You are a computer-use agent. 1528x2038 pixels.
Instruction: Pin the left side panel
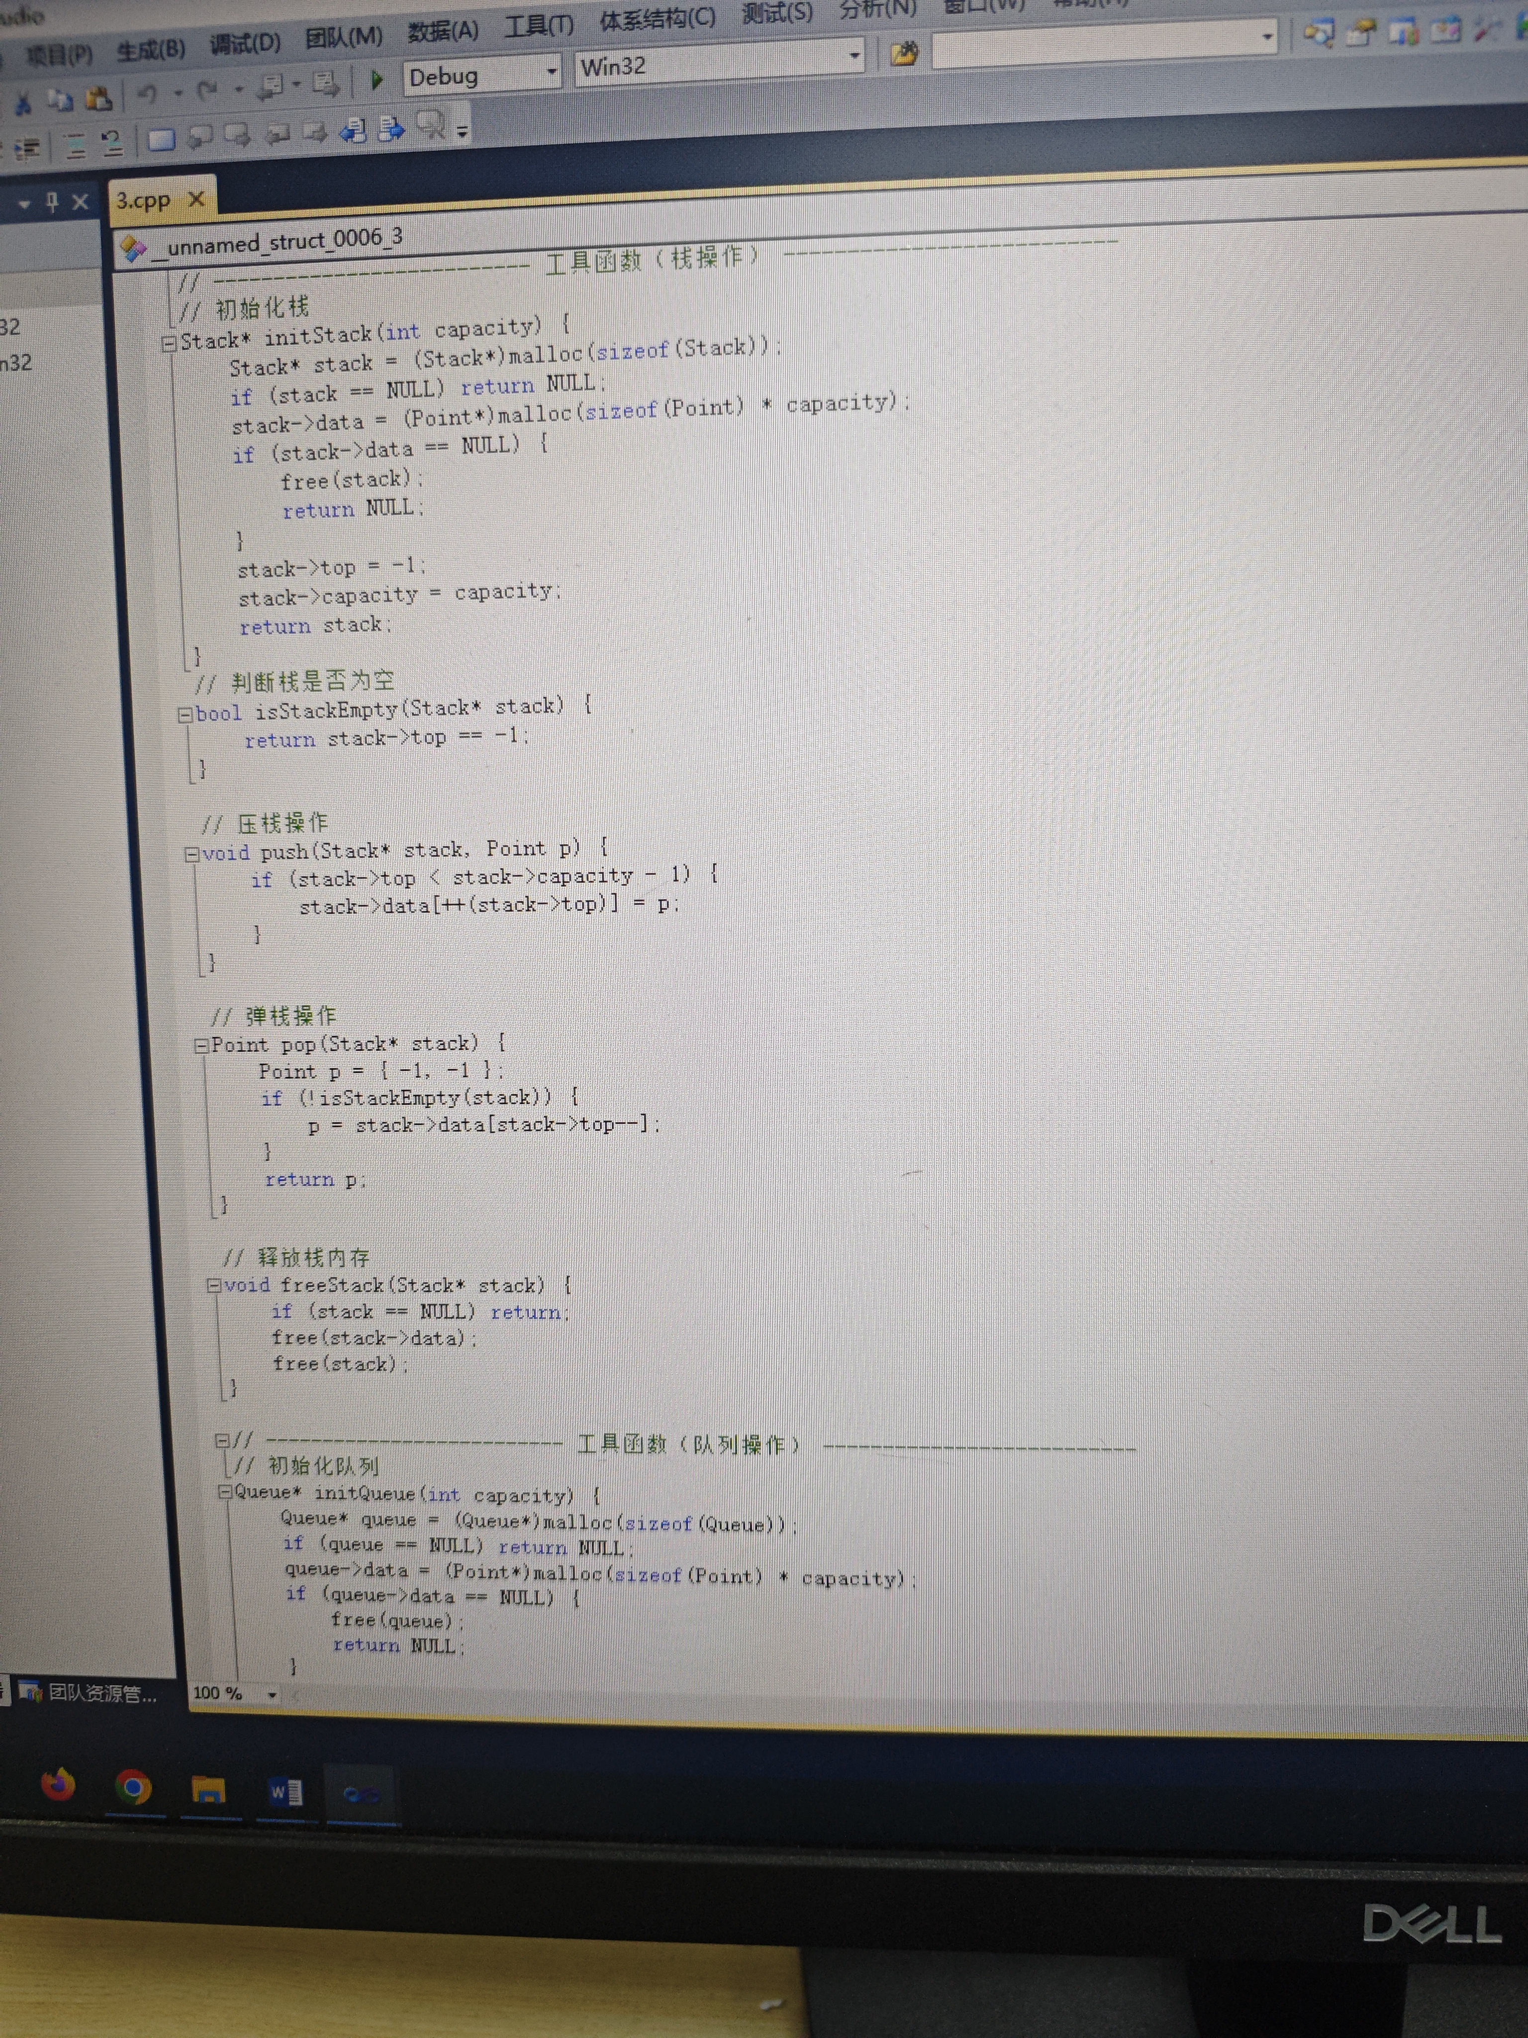53,202
